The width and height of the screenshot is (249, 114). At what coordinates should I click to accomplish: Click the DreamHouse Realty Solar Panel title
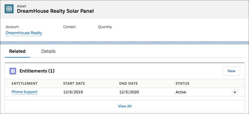[x=55, y=11]
